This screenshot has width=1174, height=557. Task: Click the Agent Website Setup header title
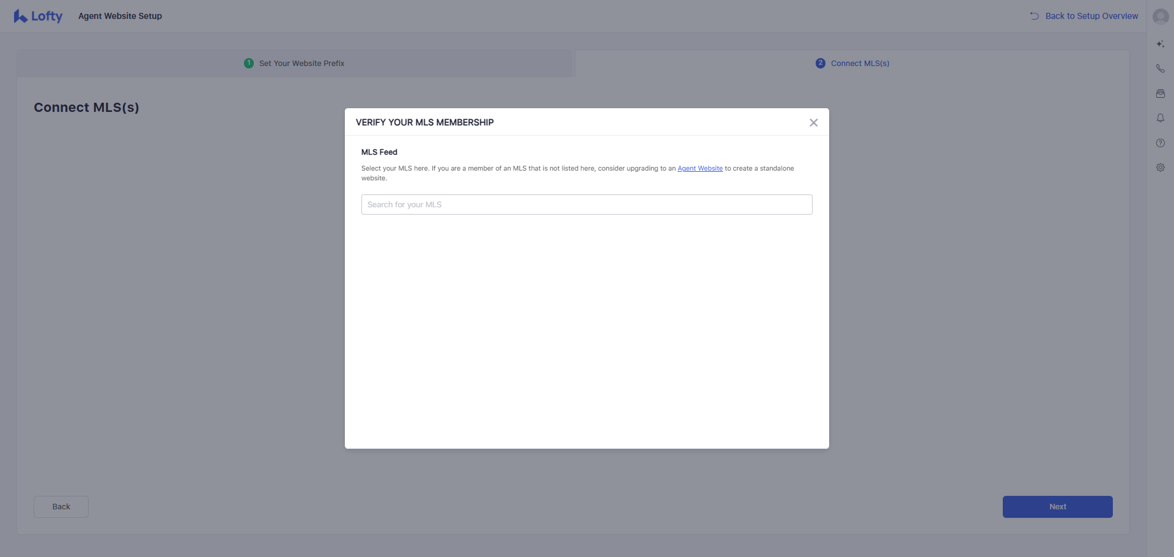(x=120, y=17)
